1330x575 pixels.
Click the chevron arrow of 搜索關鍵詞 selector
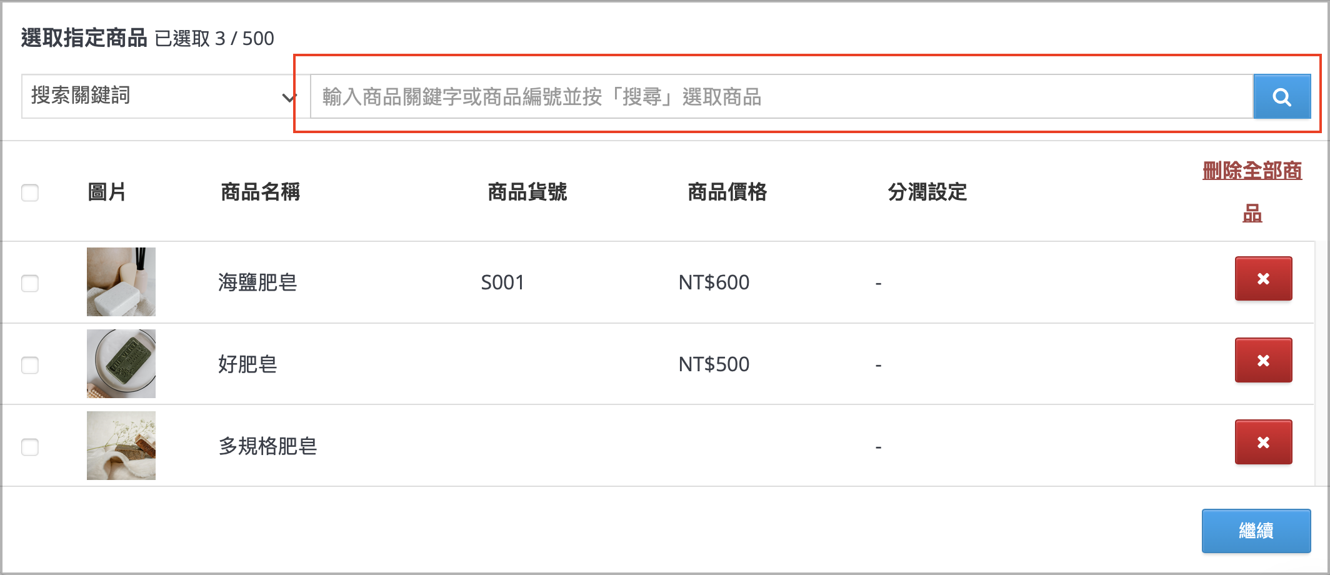click(x=289, y=97)
